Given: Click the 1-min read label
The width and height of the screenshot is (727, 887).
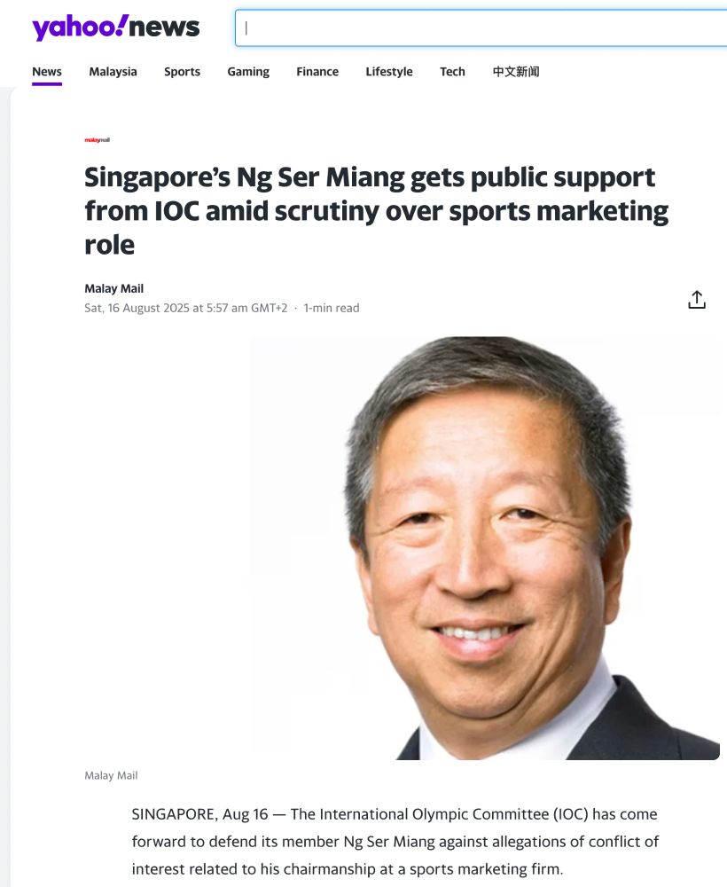Looking at the screenshot, I should point(332,309).
